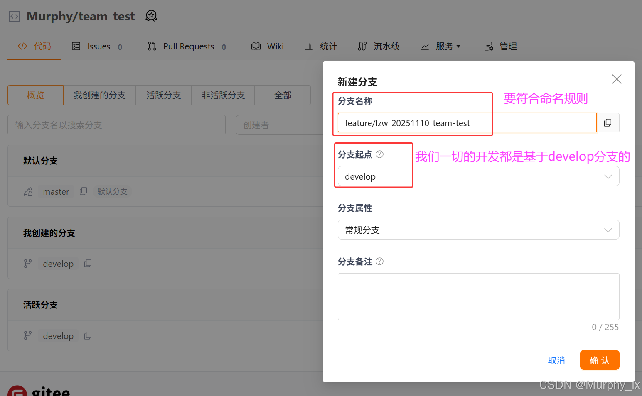Viewport: 642px width, 396px height.
Task: Click the Murphy/team_test repository title
Action: point(81,16)
